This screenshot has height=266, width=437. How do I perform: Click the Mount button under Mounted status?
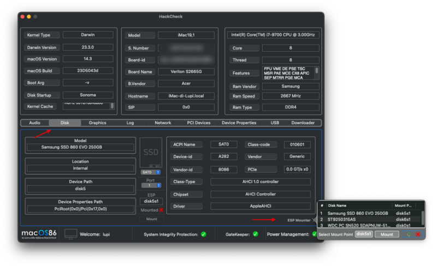(x=151, y=219)
